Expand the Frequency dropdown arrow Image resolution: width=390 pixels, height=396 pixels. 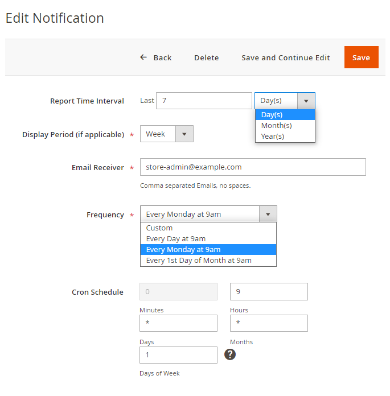tap(268, 214)
